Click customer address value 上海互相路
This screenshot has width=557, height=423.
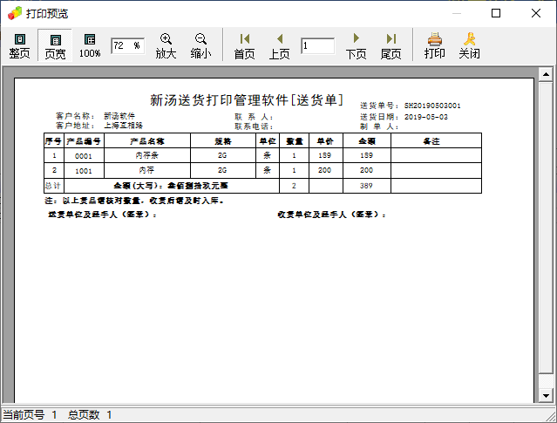123,126
